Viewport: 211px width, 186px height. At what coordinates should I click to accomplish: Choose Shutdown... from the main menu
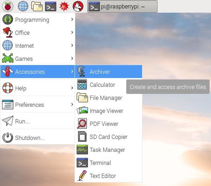pos(38,137)
